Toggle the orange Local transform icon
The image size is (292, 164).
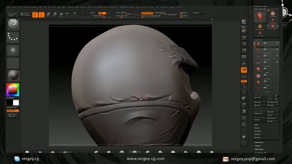click(244, 70)
